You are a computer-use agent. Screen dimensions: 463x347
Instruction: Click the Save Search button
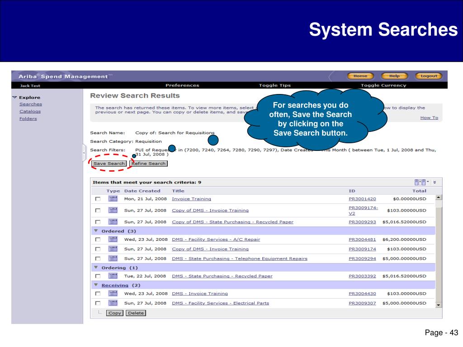point(109,164)
